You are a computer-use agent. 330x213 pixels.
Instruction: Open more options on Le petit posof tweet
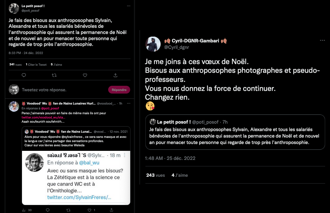click(x=129, y=6)
